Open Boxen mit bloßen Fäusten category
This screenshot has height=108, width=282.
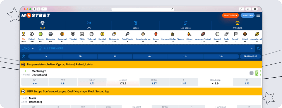172,37
